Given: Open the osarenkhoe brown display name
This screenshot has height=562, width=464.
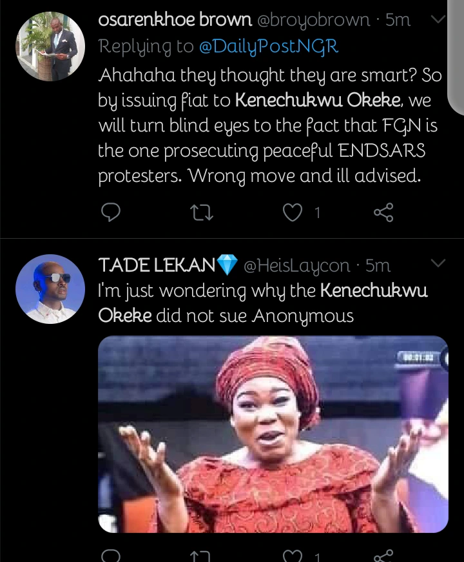Looking at the screenshot, I should click(x=174, y=20).
